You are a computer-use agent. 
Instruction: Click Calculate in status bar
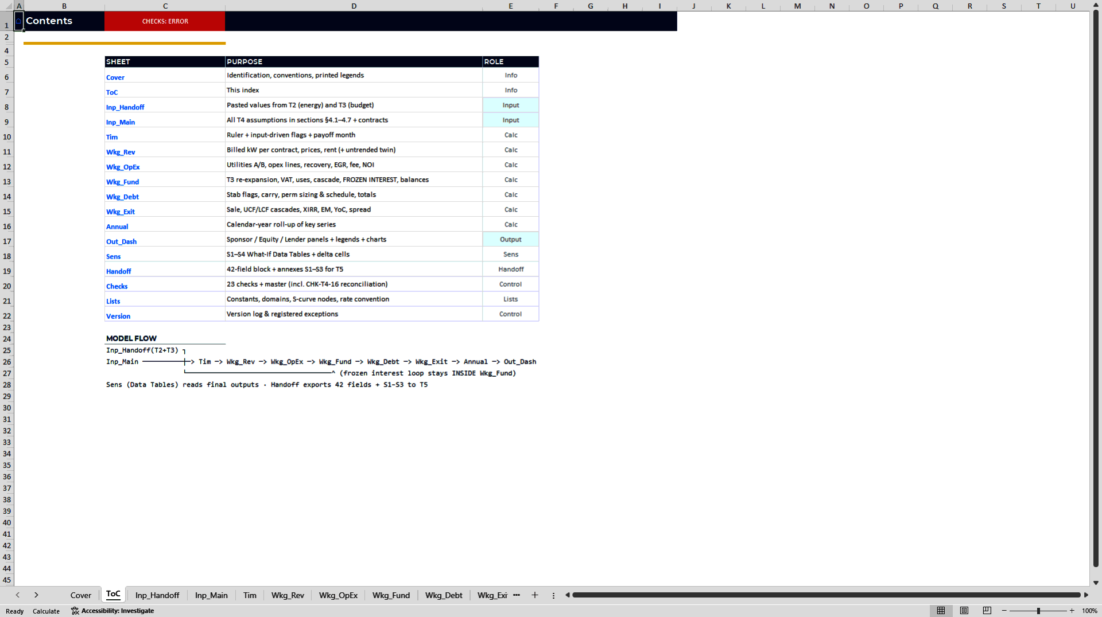46,611
